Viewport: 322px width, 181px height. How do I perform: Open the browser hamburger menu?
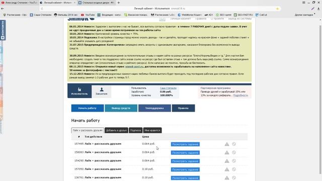(x=304, y=3)
